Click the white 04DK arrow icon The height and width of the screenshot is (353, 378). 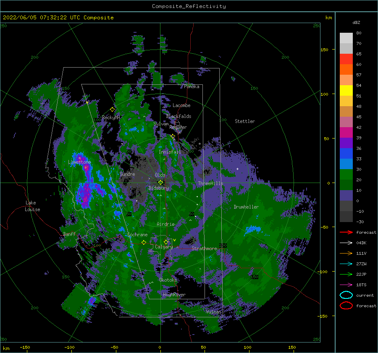point(346,243)
